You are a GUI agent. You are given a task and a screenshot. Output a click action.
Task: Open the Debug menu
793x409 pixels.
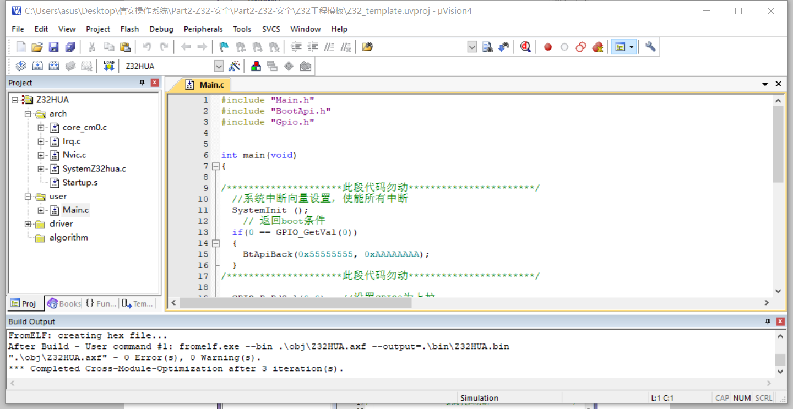161,29
